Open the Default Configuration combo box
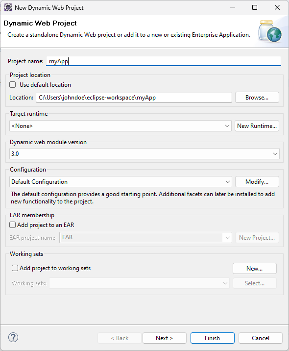This screenshot has height=351, width=289. 120,182
